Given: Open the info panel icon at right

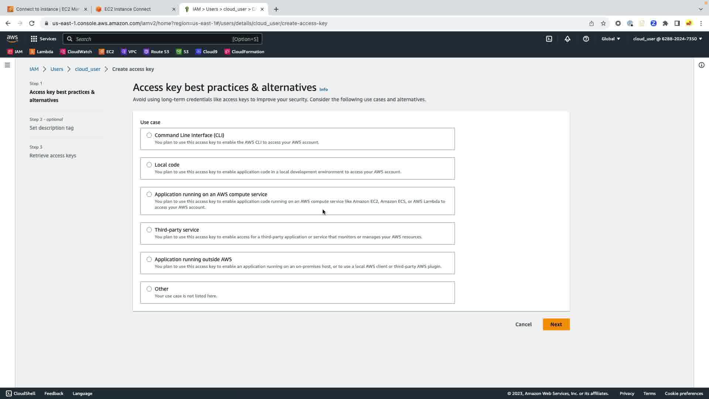Looking at the screenshot, I should click(701, 65).
